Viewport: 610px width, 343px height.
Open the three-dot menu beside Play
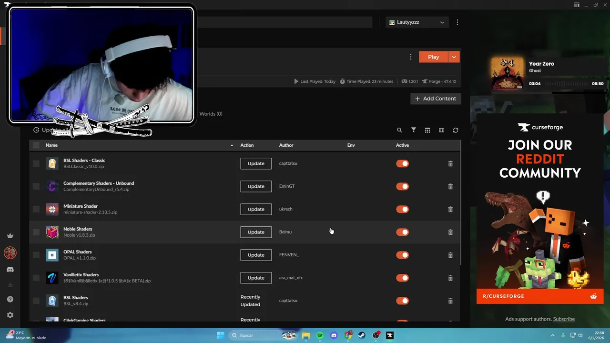[x=411, y=57]
